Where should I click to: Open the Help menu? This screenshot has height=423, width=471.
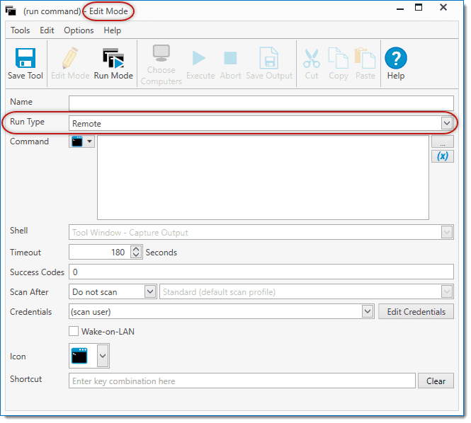pos(113,30)
